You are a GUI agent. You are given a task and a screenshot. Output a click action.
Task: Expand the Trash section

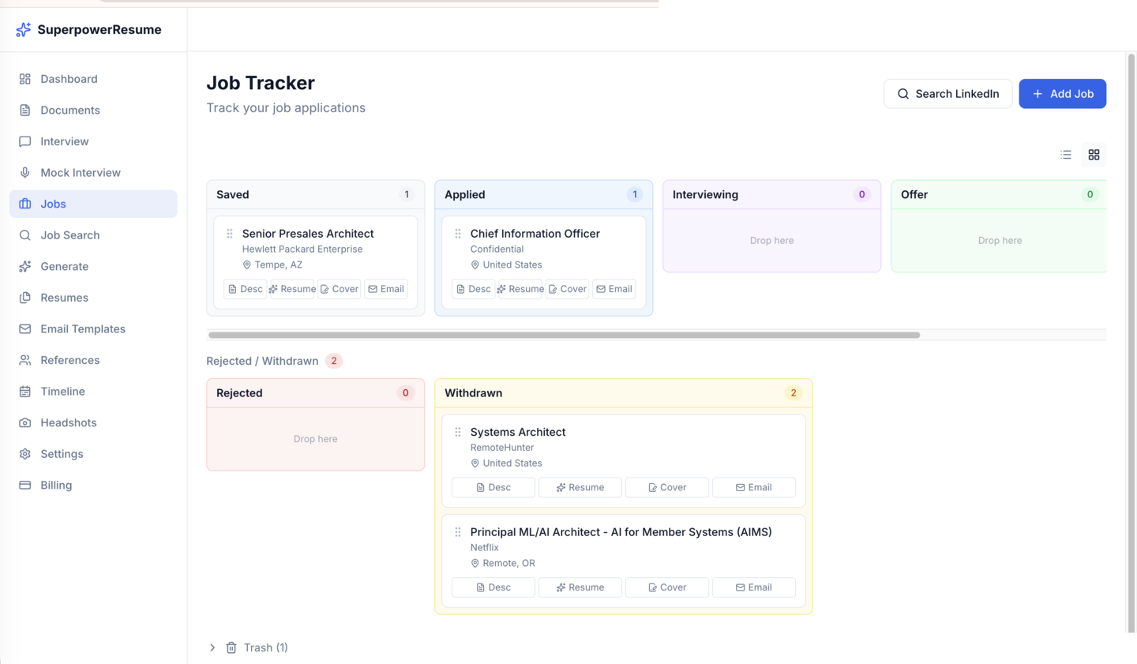click(212, 647)
